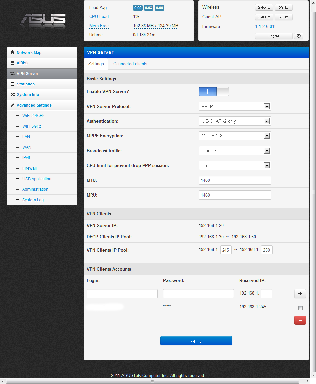The image size is (316, 384).
Task: Click the MTU input field
Action: tap(235, 180)
